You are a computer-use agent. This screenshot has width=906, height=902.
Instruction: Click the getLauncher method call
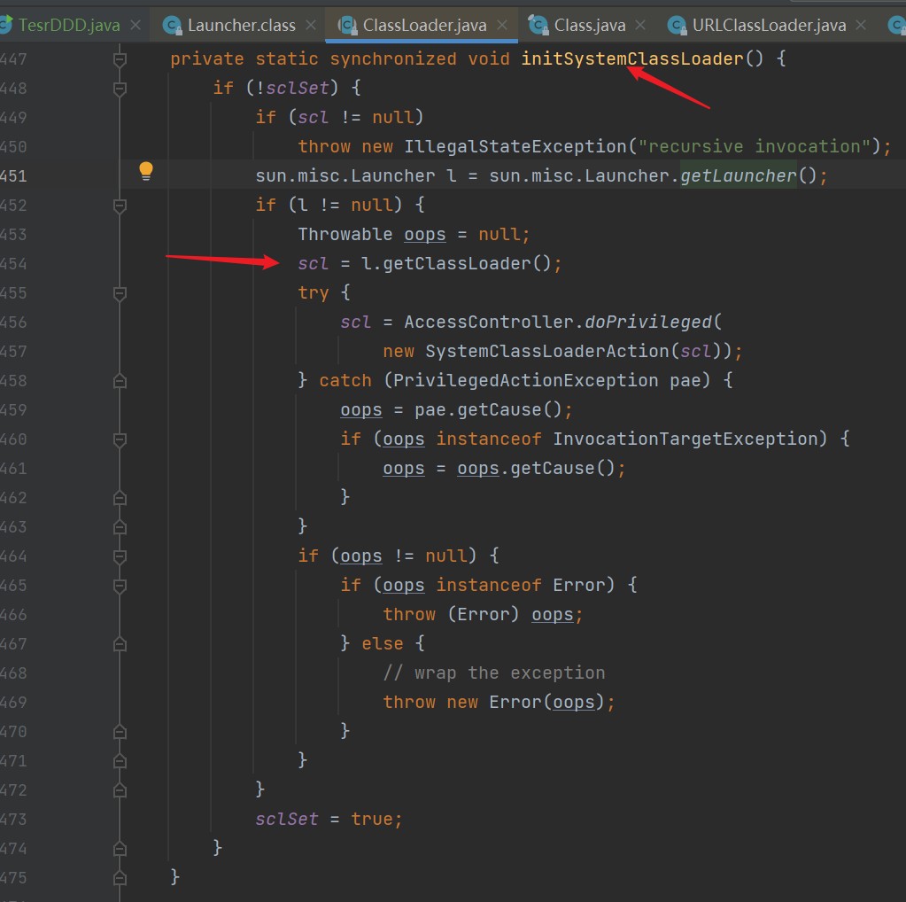click(x=739, y=175)
